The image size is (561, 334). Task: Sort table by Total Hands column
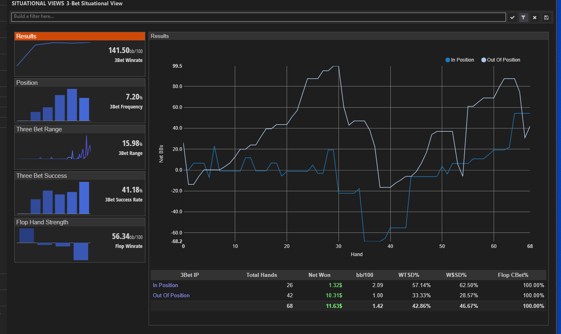[262, 275]
